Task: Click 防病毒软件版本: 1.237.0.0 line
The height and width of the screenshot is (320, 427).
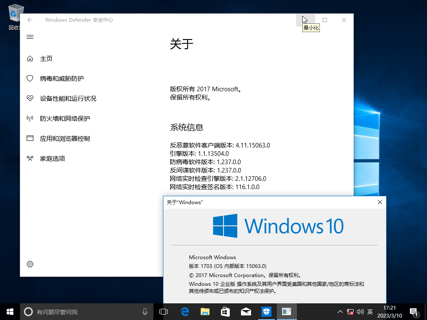Action: (205, 162)
